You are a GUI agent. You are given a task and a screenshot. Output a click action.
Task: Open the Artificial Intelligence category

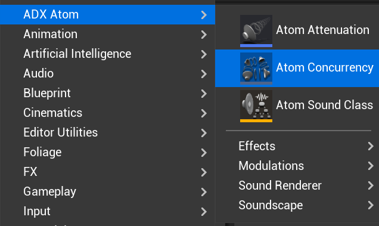pos(107,54)
